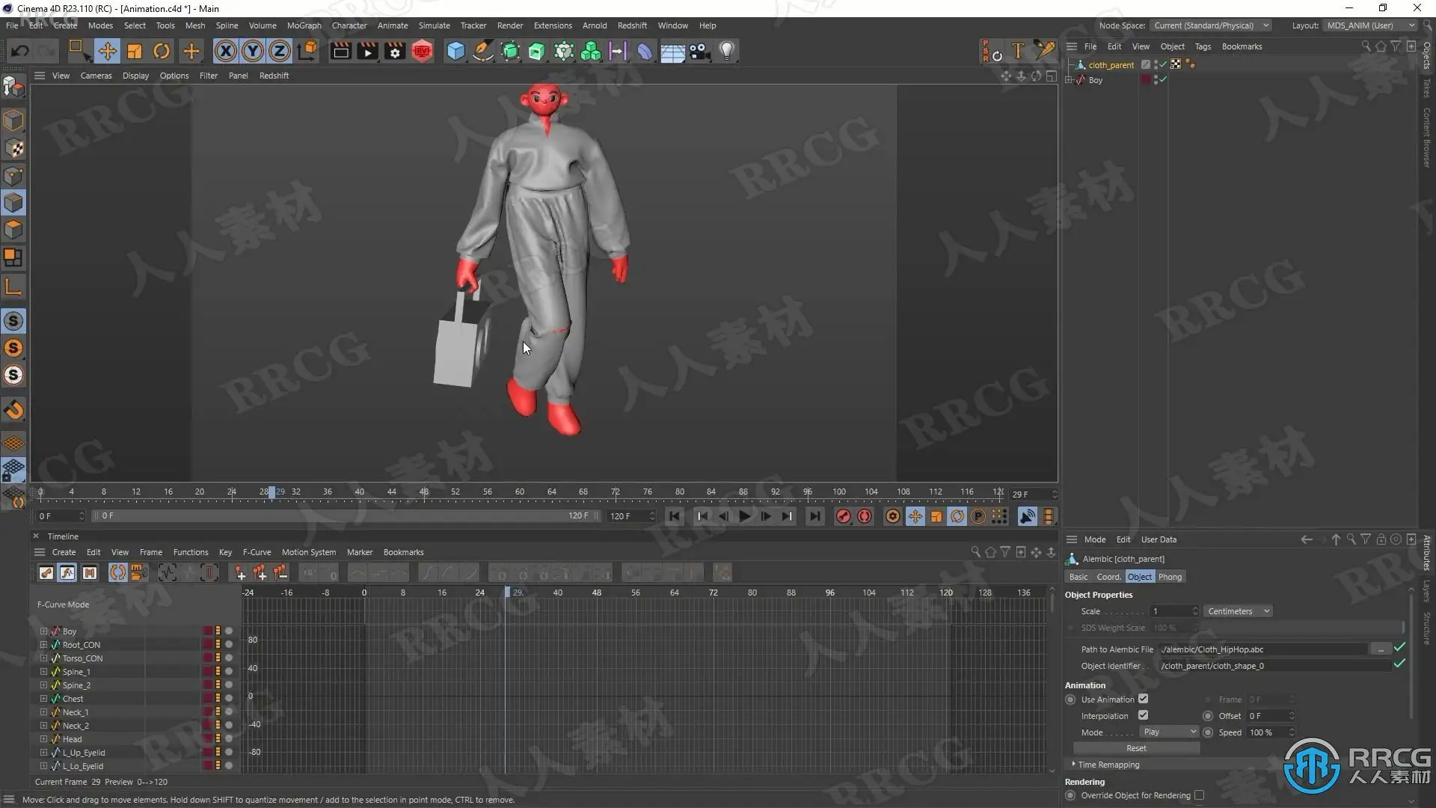Click the Light bulb object icon
This screenshot has width=1436, height=808.
pos(726,51)
